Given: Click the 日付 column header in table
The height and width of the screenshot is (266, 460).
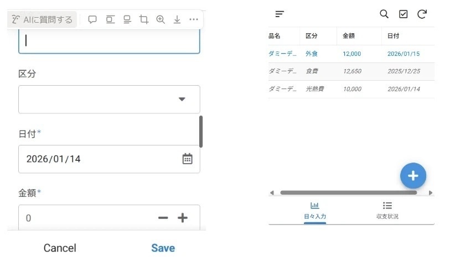Looking at the screenshot, I should (x=393, y=36).
